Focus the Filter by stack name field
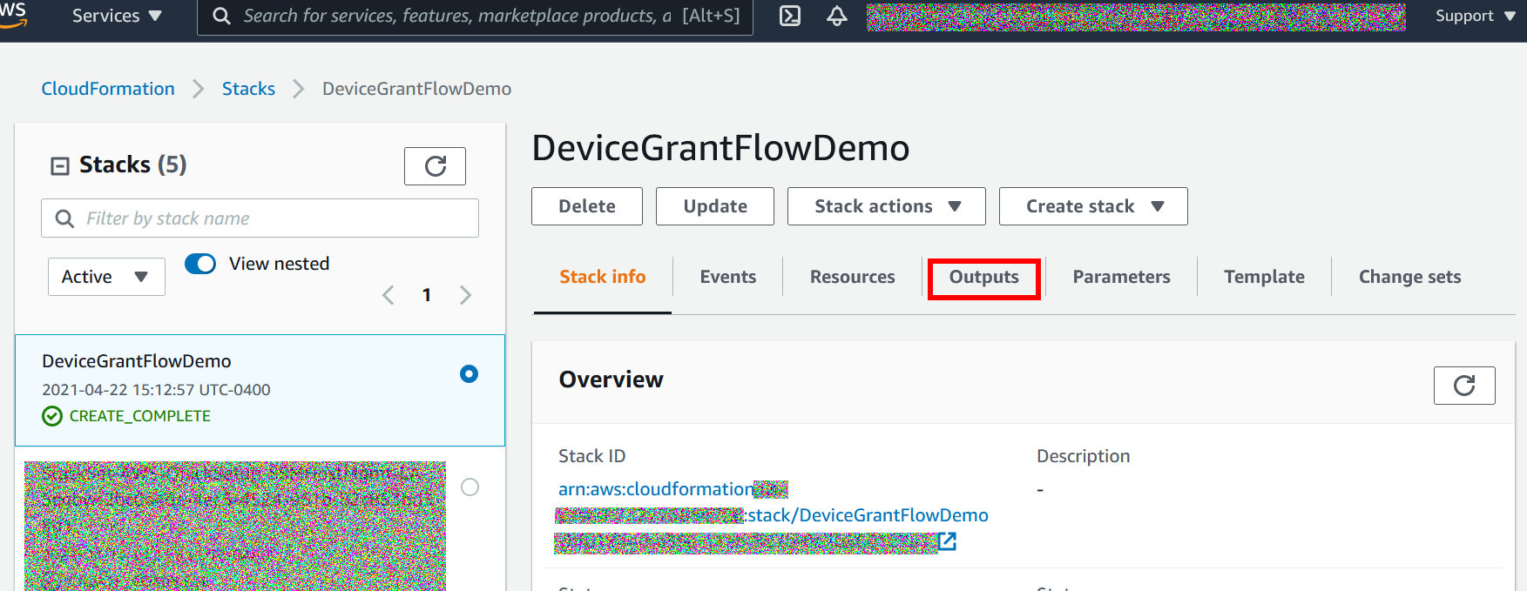 [260, 218]
